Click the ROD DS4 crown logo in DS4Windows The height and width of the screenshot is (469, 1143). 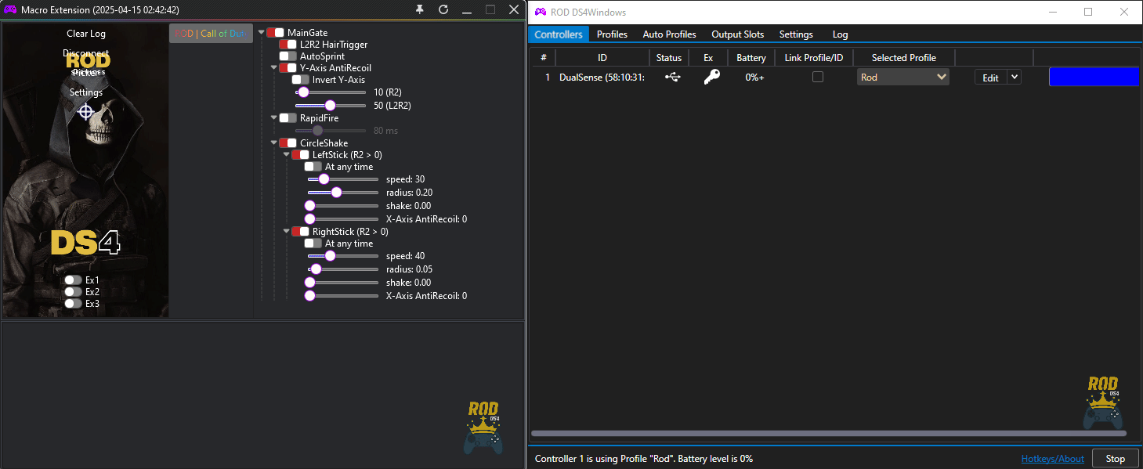[1103, 402]
